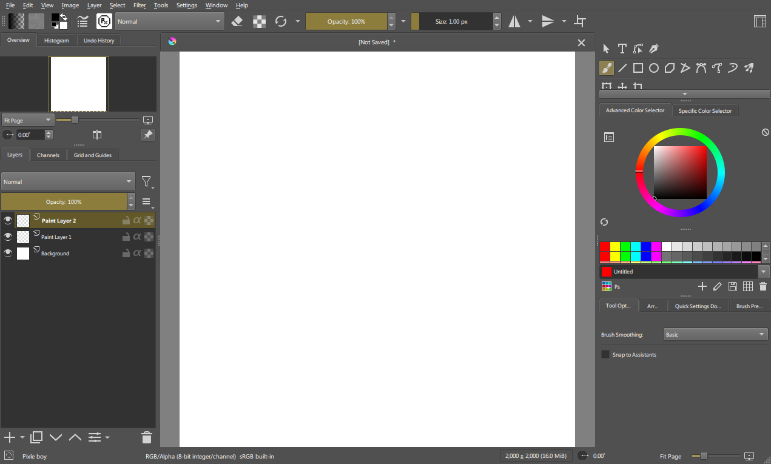The height and width of the screenshot is (464, 771).
Task: Select the Ellipse tool
Action: pyautogui.click(x=654, y=68)
